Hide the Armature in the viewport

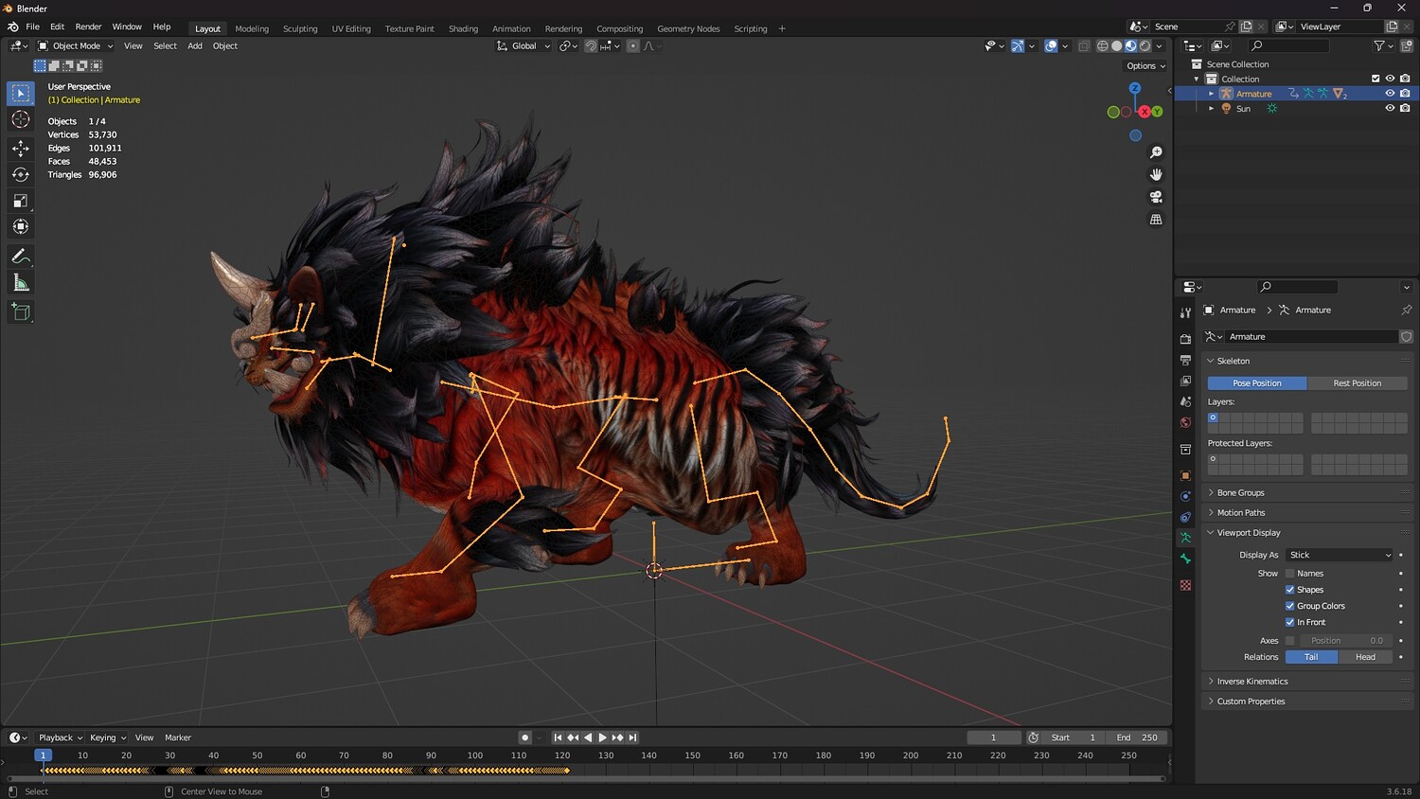pyautogui.click(x=1390, y=94)
